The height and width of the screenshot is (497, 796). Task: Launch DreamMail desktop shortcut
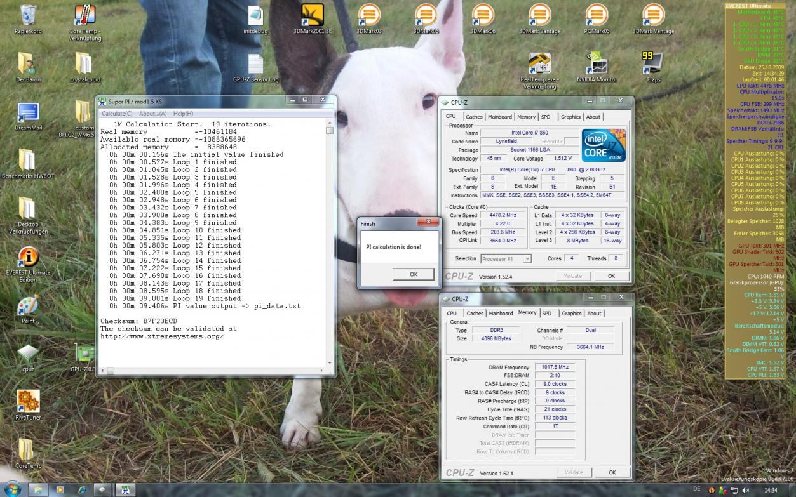point(27,112)
